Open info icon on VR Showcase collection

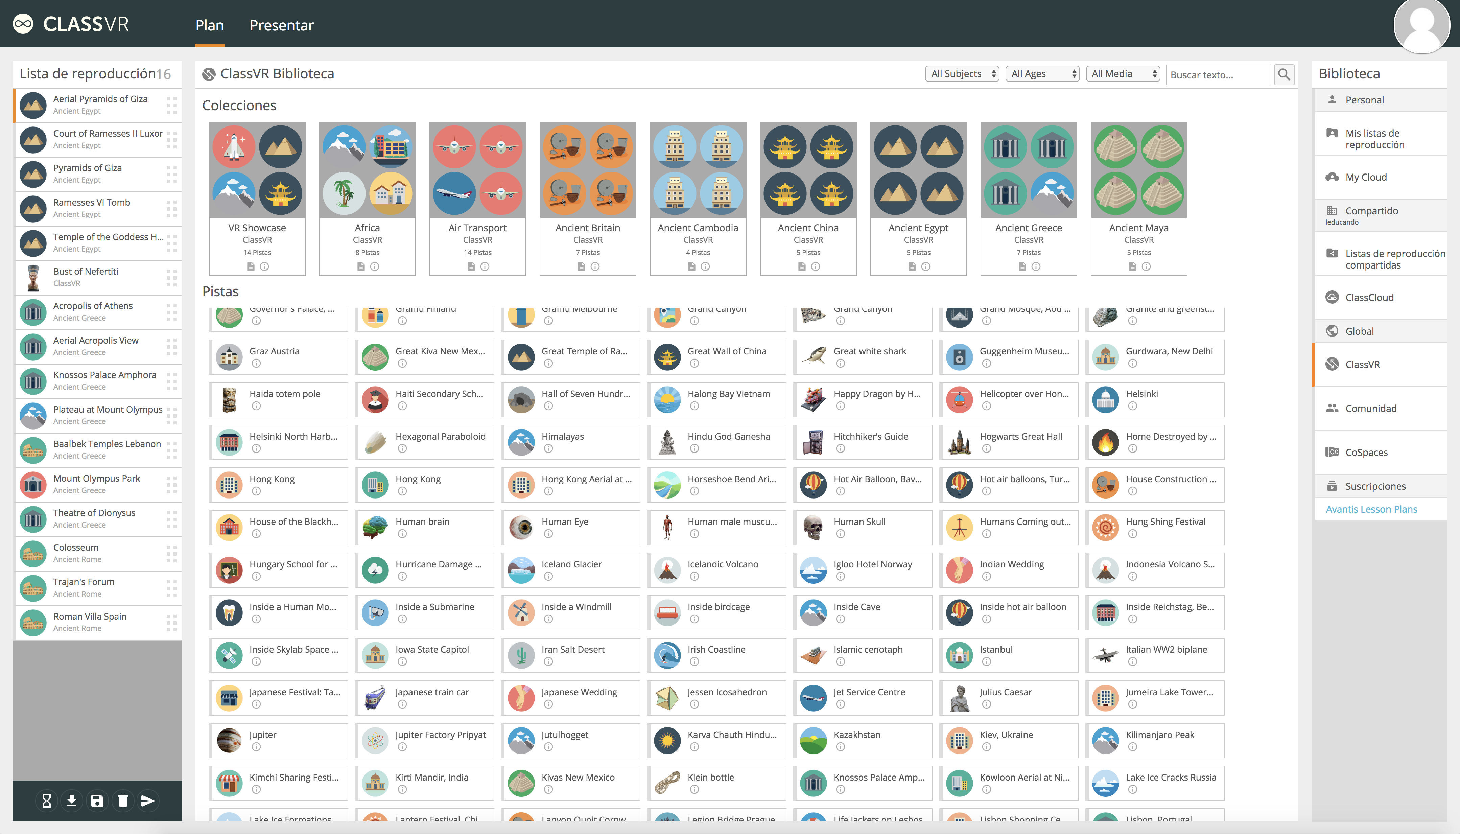[264, 267]
